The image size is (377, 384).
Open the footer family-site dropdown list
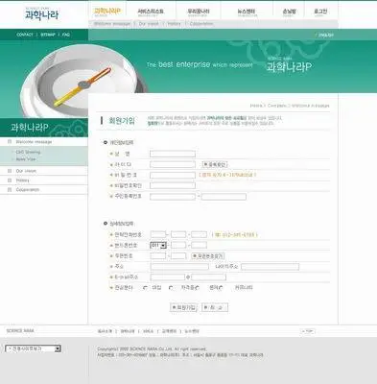(x=33, y=348)
